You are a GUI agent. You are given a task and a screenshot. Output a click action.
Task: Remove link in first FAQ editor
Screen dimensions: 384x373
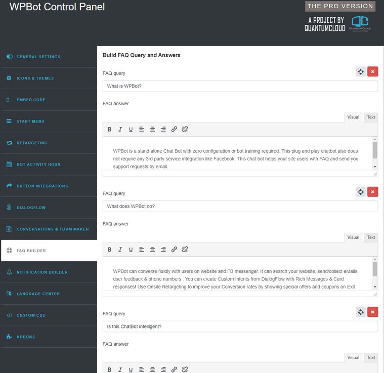tap(185, 130)
